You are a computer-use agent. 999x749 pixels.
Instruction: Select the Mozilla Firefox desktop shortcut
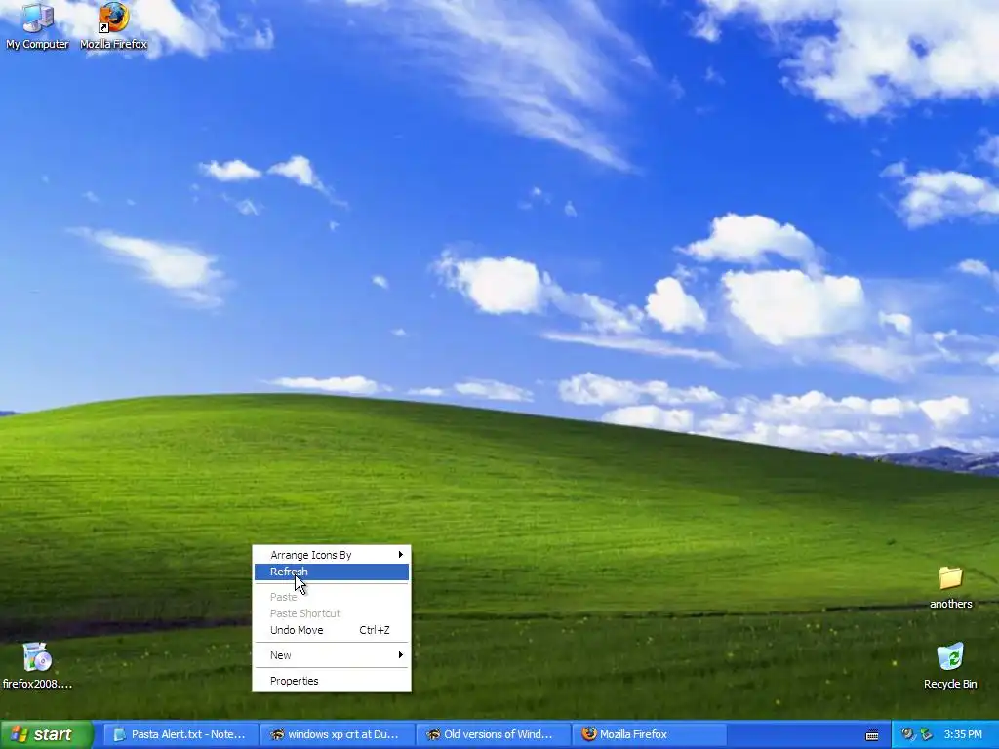tap(113, 25)
